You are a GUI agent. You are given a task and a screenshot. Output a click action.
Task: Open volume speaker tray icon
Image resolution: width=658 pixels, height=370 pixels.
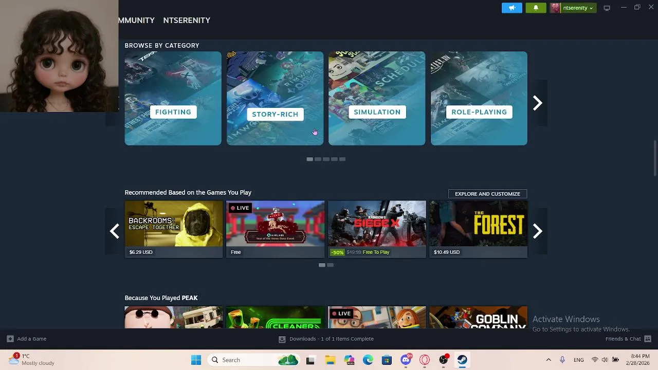click(x=605, y=360)
